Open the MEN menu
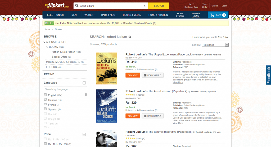The width and height of the screenshot is (271, 147). point(75,15)
